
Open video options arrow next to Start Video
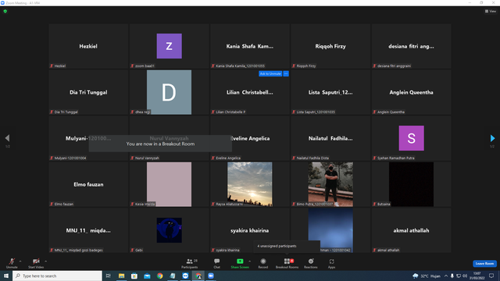click(x=46, y=261)
